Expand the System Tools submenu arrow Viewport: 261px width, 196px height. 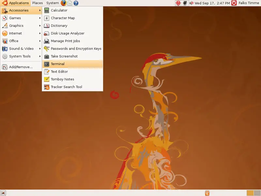[x=40, y=56]
